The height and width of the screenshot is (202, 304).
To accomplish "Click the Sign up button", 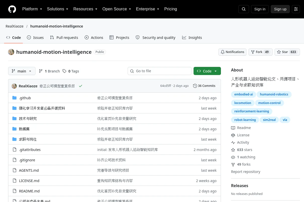I will 280,9.
